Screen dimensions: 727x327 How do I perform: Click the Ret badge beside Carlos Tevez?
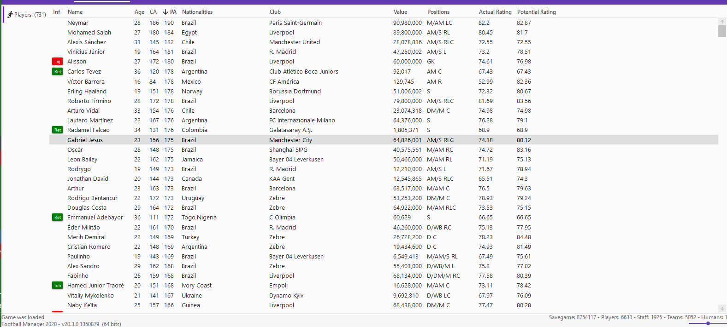pyautogui.click(x=57, y=72)
